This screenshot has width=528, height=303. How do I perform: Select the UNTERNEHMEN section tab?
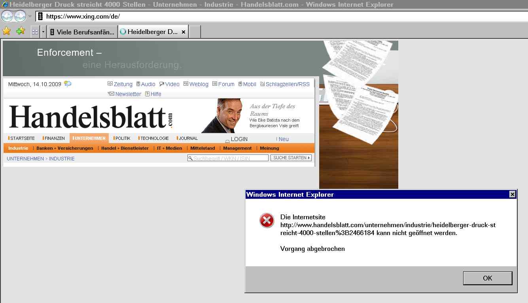tap(89, 138)
